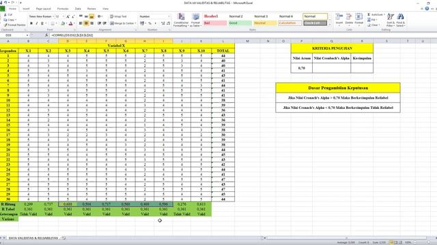Apply the Neutral cell style
437x245 pixels.
pyautogui.click(x=265, y=23)
